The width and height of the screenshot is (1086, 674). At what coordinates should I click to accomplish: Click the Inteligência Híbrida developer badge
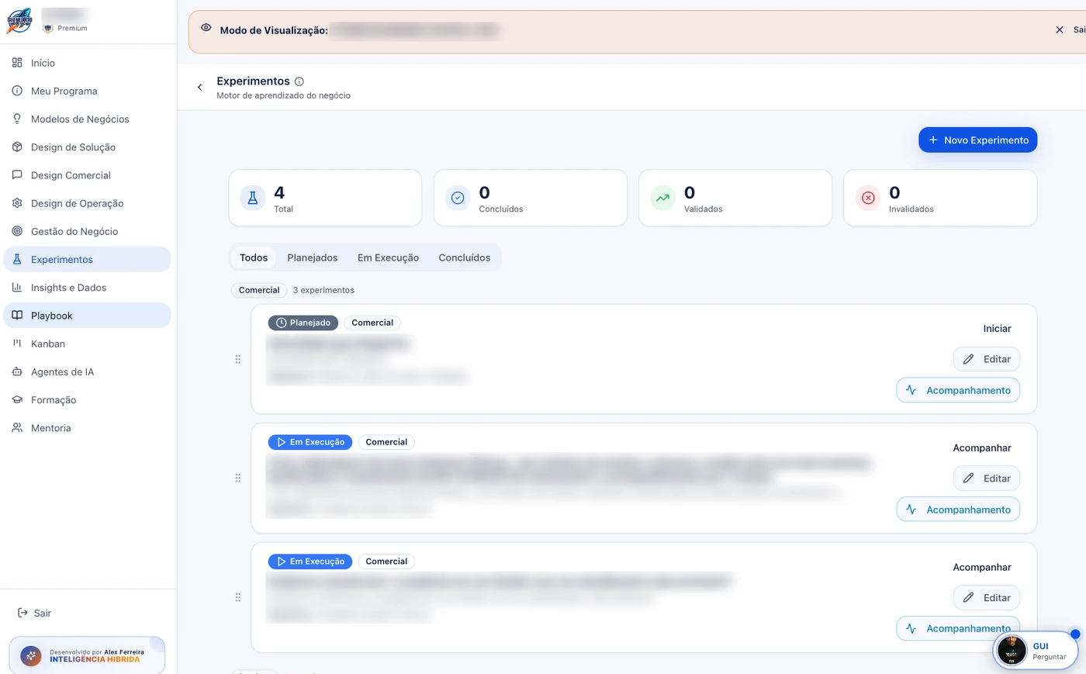(87, 655)
